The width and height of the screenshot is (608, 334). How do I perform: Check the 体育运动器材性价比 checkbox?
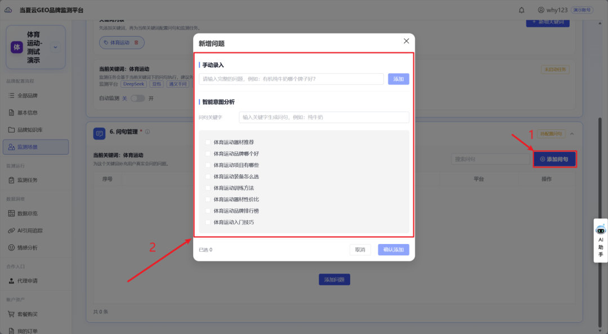click(208, 200)
